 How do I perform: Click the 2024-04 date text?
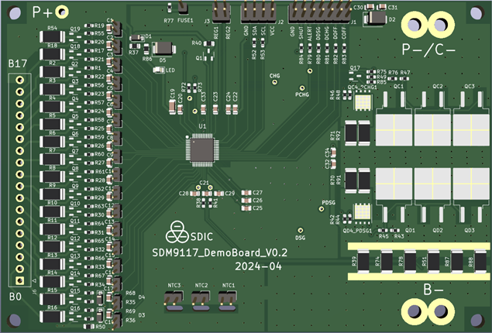(x=258, y=266)
